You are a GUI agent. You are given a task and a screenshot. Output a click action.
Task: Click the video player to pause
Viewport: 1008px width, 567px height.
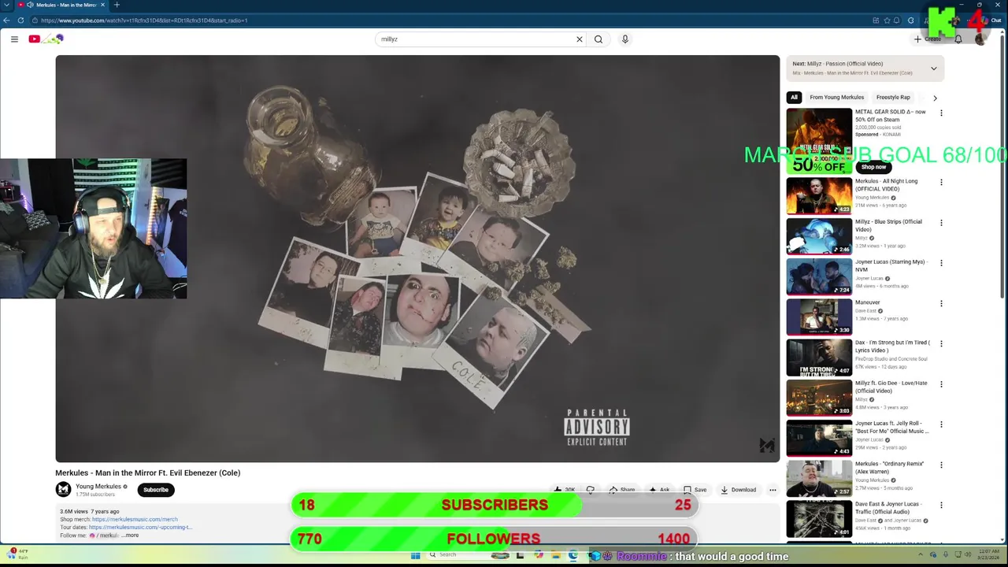(417, 258)
